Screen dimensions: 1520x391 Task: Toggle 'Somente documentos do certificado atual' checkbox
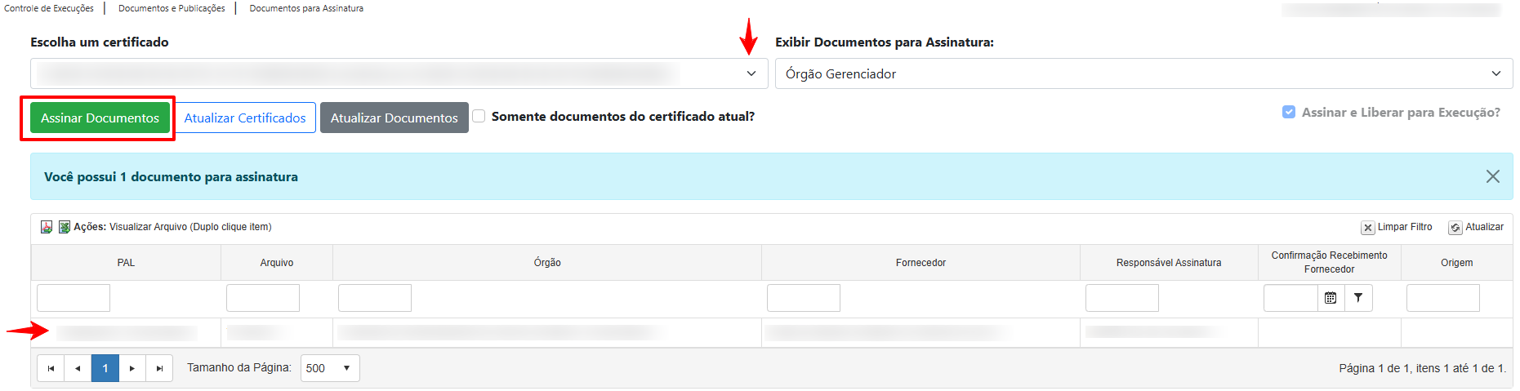[x=479, y=116]
